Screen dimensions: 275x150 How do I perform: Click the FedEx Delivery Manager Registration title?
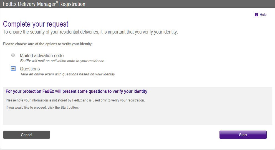[x=44, y=4]
